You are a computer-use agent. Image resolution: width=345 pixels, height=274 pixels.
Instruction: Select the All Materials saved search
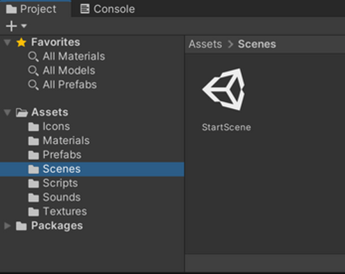[66, 56]
